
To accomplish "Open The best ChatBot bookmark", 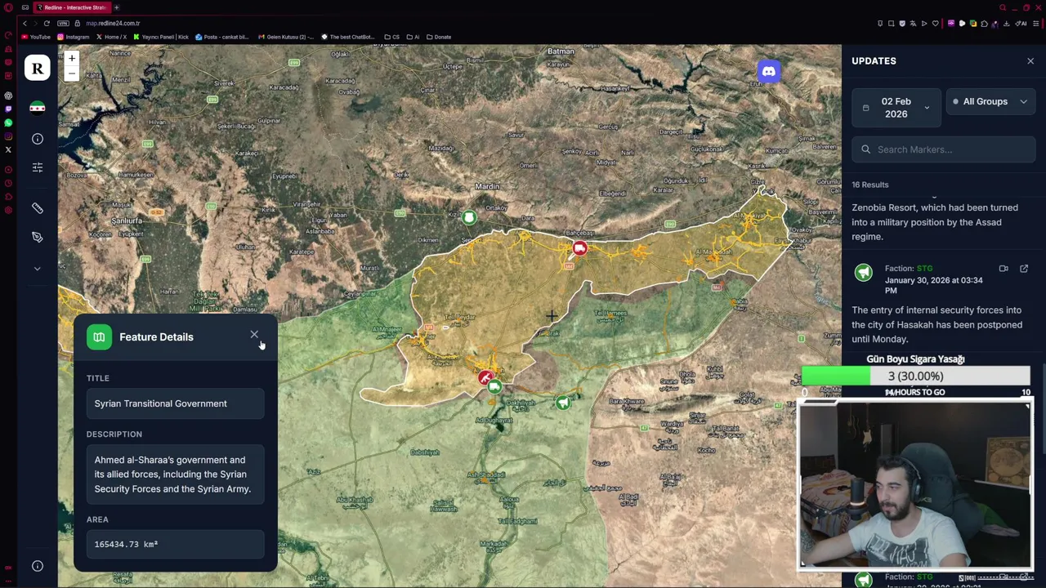I will tap(347, 37).
